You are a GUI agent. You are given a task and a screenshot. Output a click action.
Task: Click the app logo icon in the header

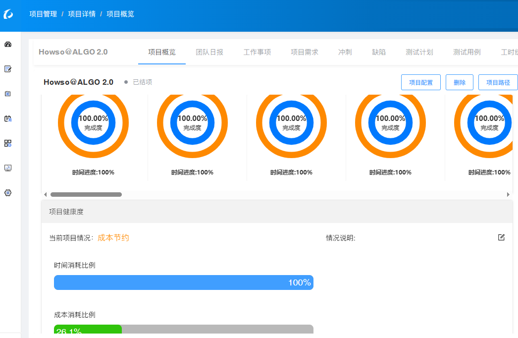point(8,14)
